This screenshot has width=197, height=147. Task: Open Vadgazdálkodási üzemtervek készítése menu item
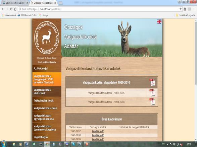[47, 128]
